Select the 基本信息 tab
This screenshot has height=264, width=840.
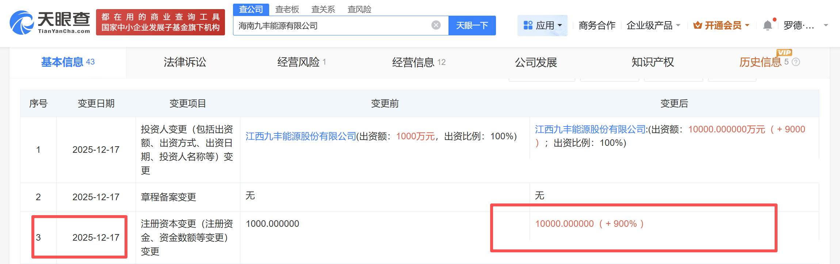(x=68, y=62)
